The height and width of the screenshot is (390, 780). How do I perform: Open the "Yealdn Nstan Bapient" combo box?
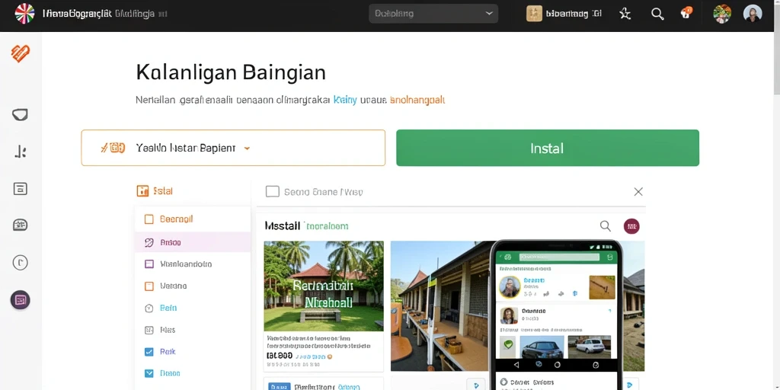pos(233,148)
